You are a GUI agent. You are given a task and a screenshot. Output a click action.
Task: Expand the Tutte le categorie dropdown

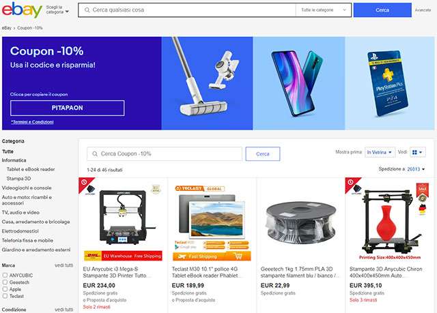click(323, 10)
